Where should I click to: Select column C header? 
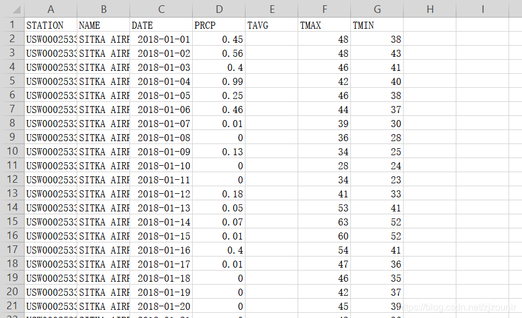pyautogui.click(x=161, y=9)
